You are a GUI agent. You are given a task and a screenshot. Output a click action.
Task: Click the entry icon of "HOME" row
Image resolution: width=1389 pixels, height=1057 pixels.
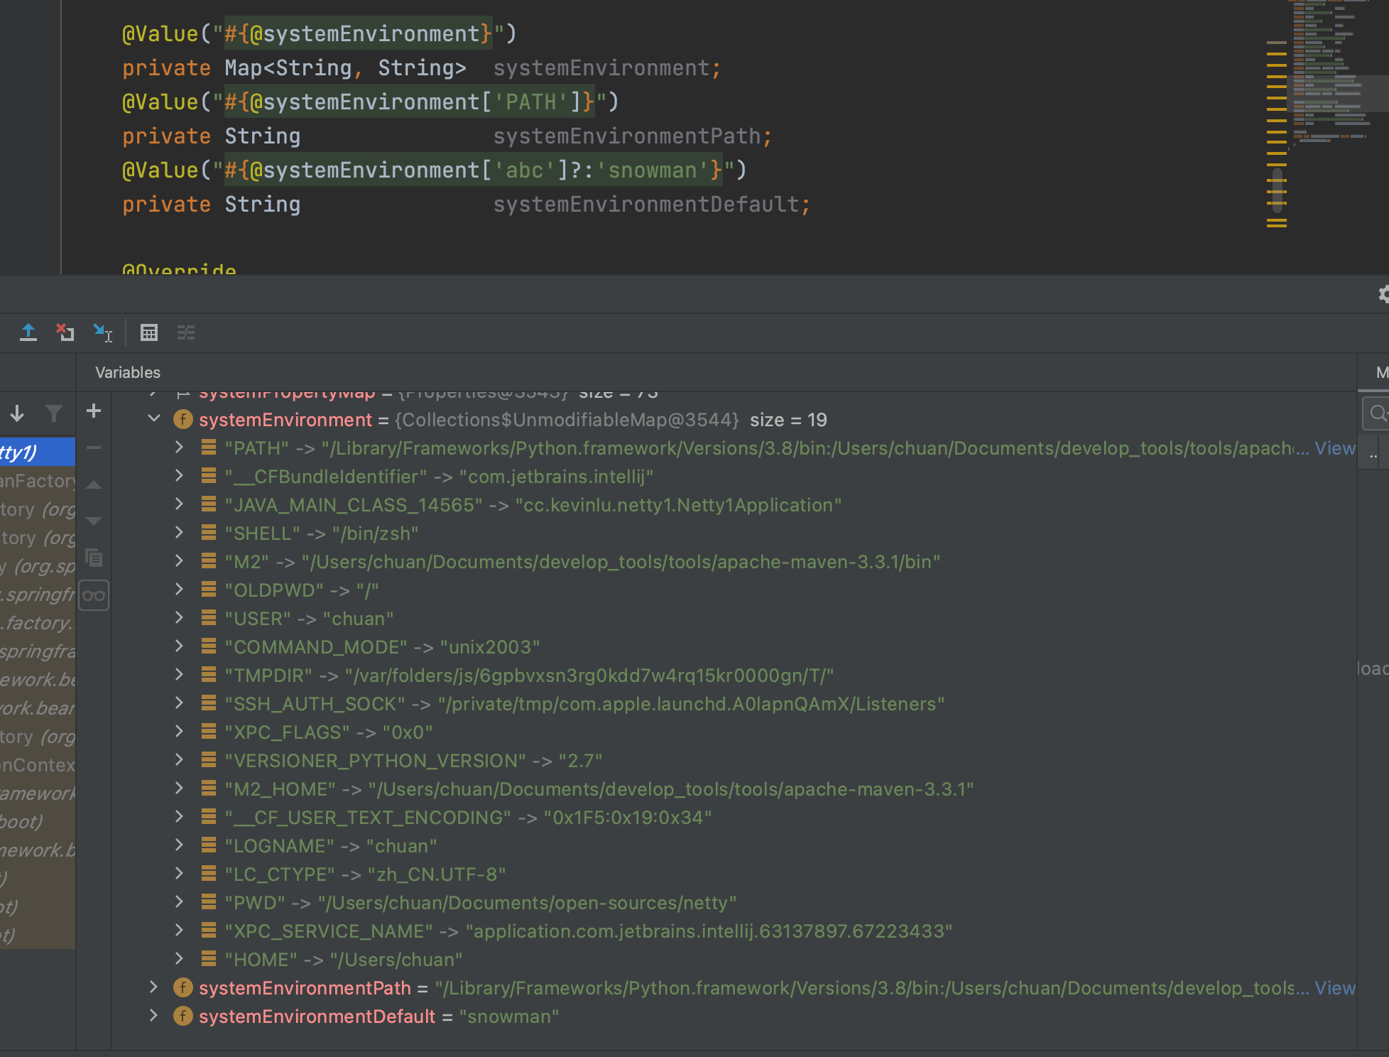[209, 959]
